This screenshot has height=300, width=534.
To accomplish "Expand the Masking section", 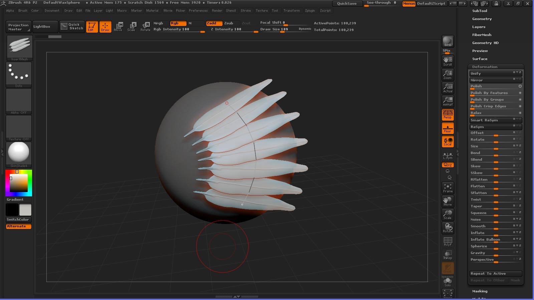I will click(480, 291).
